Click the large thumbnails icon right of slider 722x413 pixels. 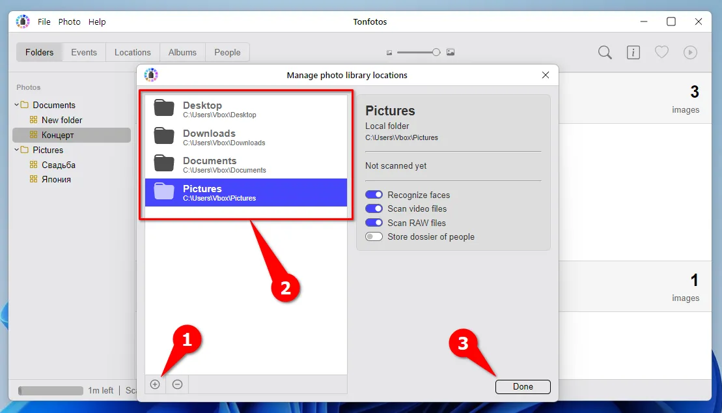click(451, 52)
